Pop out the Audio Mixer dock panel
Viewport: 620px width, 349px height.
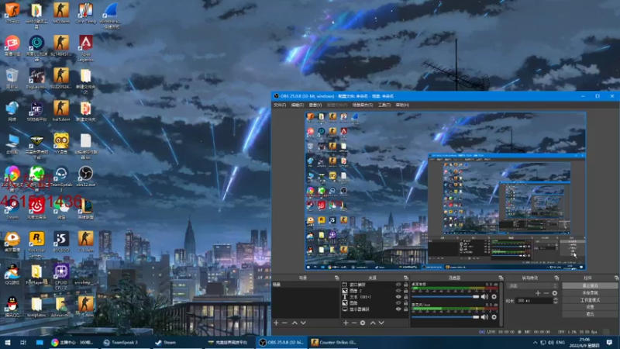[501, 278]
